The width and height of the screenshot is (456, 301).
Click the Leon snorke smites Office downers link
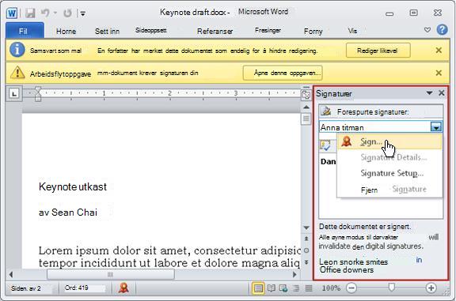pos(354,266)
